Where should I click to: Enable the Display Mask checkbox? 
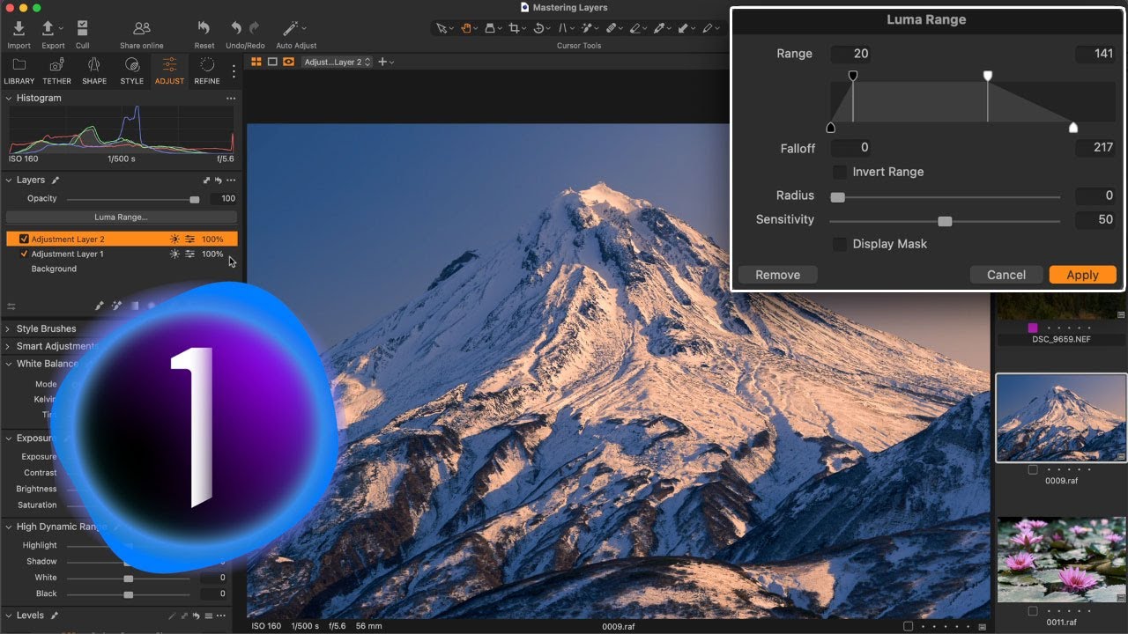pyautogui.click(x=840, y=244)
